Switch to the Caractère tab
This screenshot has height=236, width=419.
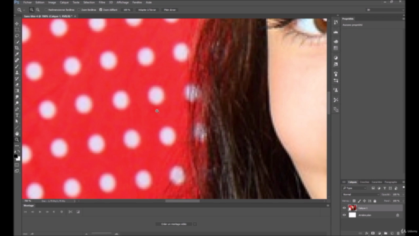[x=377, y=182]
